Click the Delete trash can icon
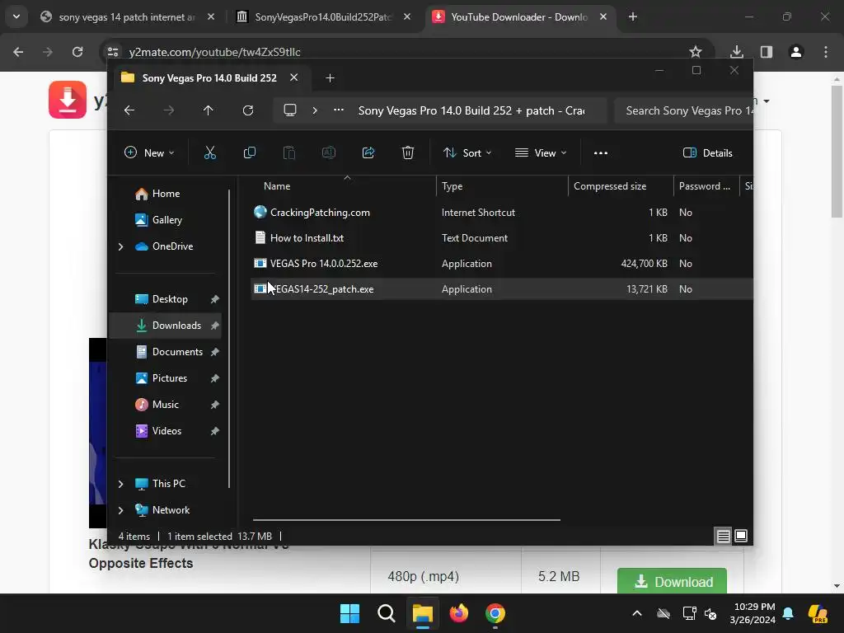 (408, 152)
